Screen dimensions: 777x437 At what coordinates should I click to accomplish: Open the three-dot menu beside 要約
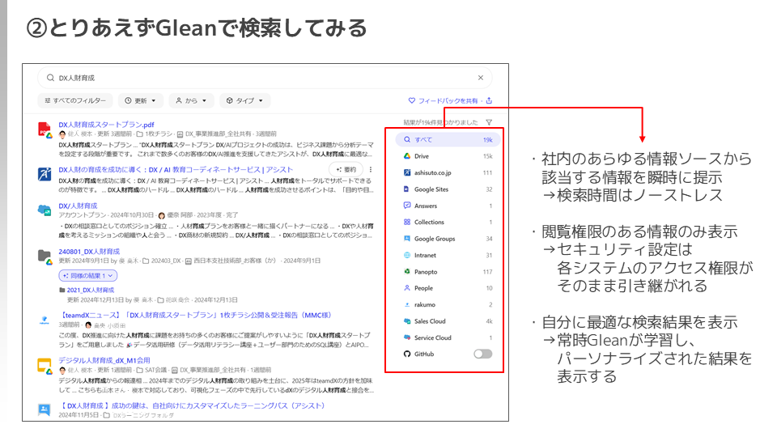pyautogui.click(x=371, y=169)
